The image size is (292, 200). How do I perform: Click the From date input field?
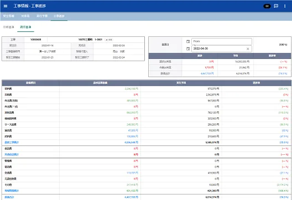tap(222, 41)
